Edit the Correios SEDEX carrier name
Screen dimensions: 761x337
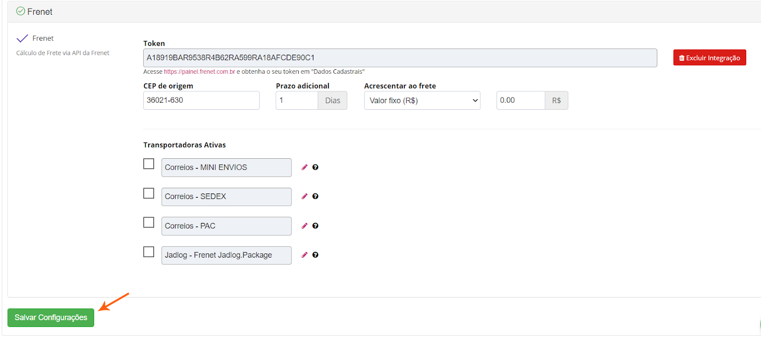(304, 196)
